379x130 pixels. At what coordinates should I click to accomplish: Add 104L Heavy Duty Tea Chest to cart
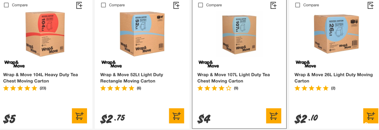click(x=79, y=116)
